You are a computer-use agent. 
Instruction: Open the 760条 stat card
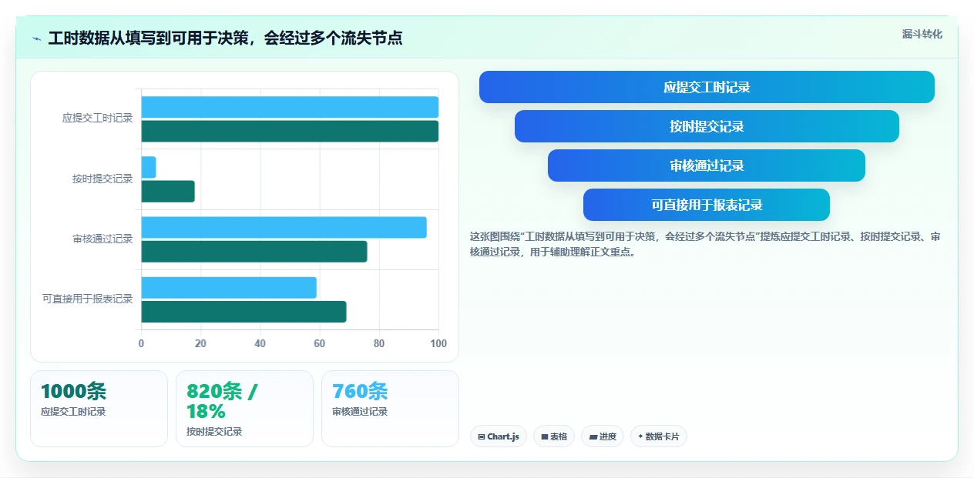tap(390, 409)
